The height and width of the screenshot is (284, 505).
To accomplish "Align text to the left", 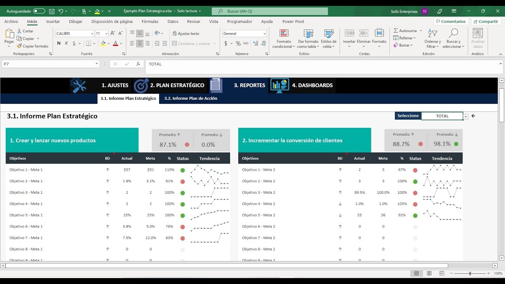I will (x=132, y=43).
